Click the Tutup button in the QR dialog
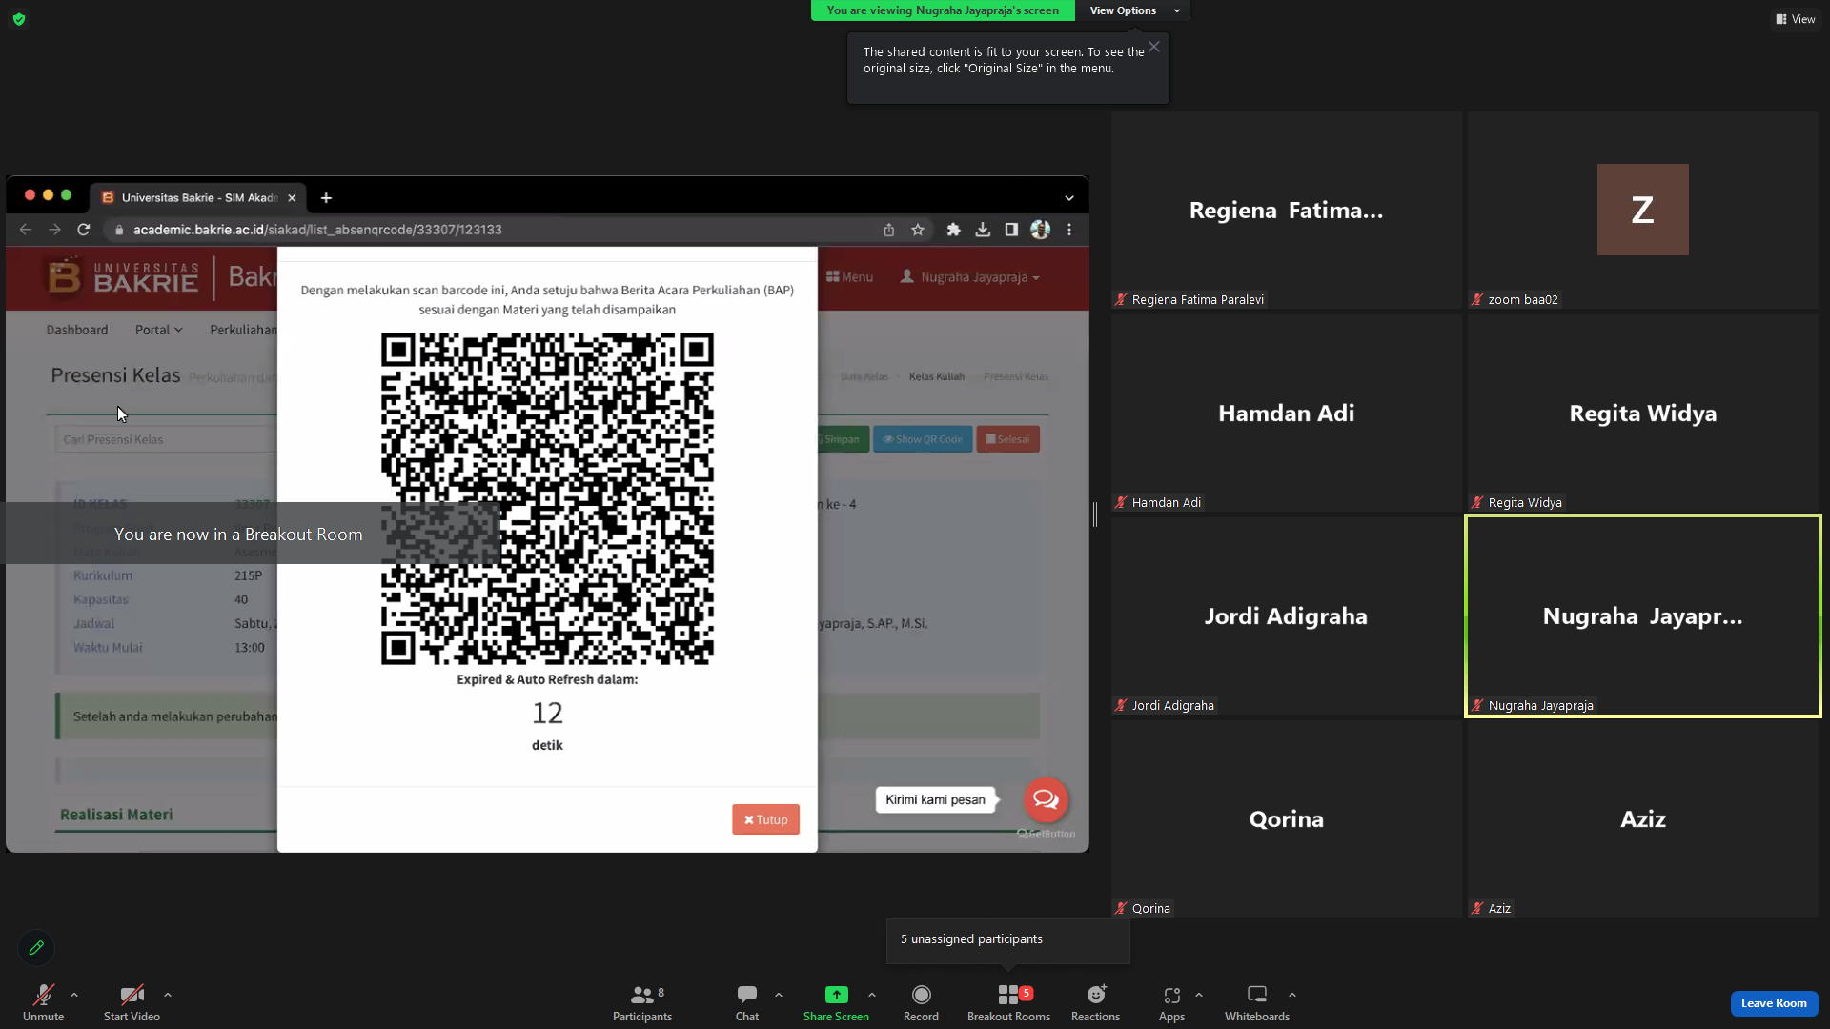This screenshot has width=1830, height=1029. pyautogui.click(x=765, y=819)
